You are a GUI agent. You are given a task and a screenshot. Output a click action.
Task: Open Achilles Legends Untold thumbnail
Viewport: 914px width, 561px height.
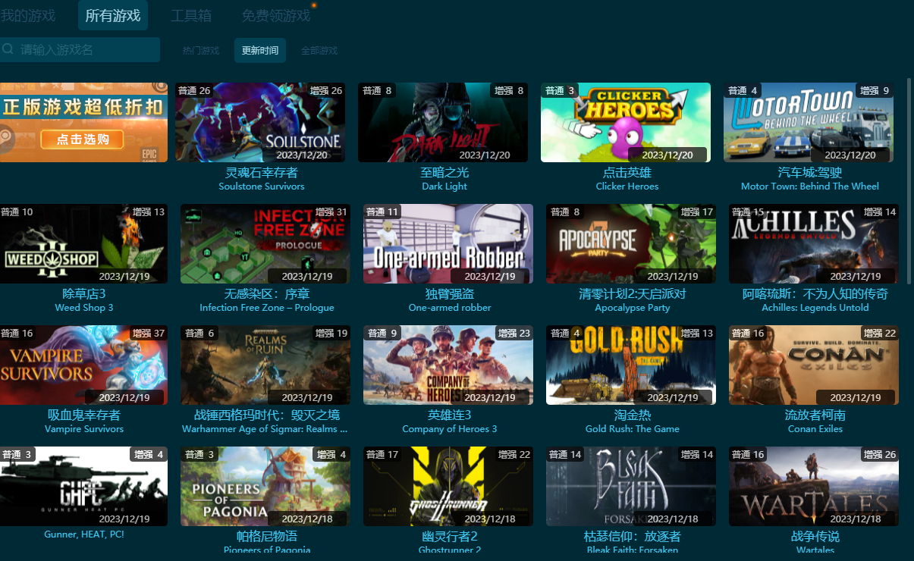[x=814, y=243]
